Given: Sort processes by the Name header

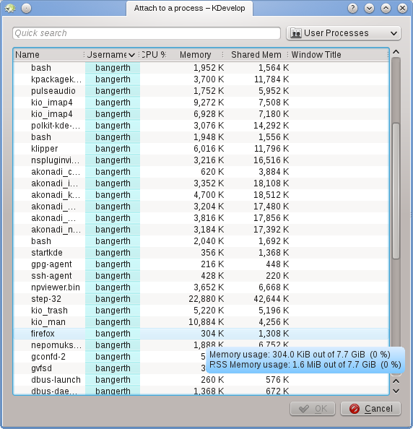Looking at the screenshot, I should [x=49, y=55].
